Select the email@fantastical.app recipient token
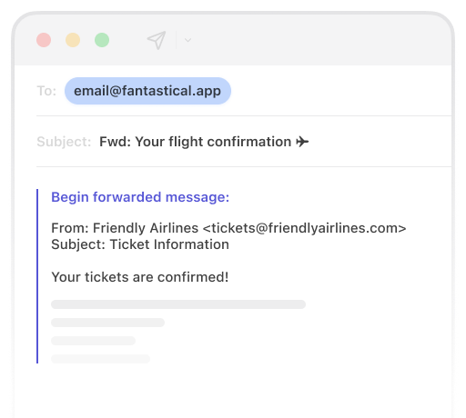Screen dimensions: 466x418 [x=147, y=91]
